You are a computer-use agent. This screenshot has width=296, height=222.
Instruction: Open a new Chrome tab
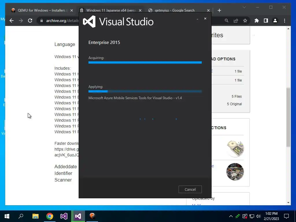click(x=219, y=10)
